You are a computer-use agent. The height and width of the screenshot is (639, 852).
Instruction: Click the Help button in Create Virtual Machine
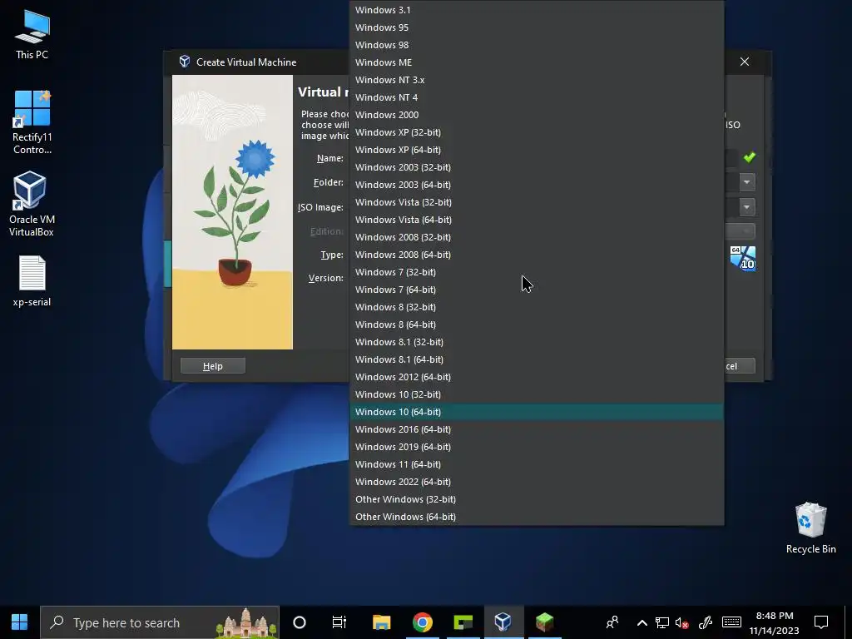(x=212, y=366)
